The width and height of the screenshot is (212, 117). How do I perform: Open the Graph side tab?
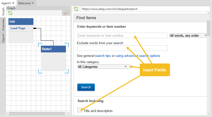click(3, 11)
